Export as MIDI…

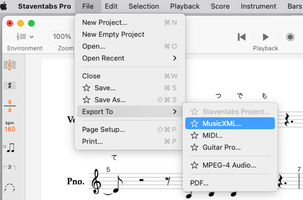[230, 135]
